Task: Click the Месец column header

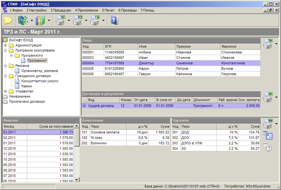Action: 15,127
